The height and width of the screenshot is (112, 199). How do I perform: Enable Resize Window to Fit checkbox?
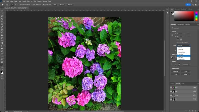19,5
